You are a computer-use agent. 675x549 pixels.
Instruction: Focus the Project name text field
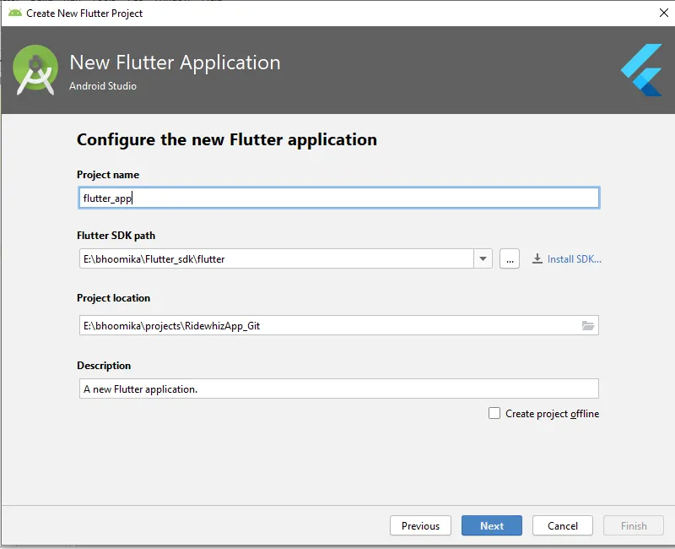pos(337,198)
